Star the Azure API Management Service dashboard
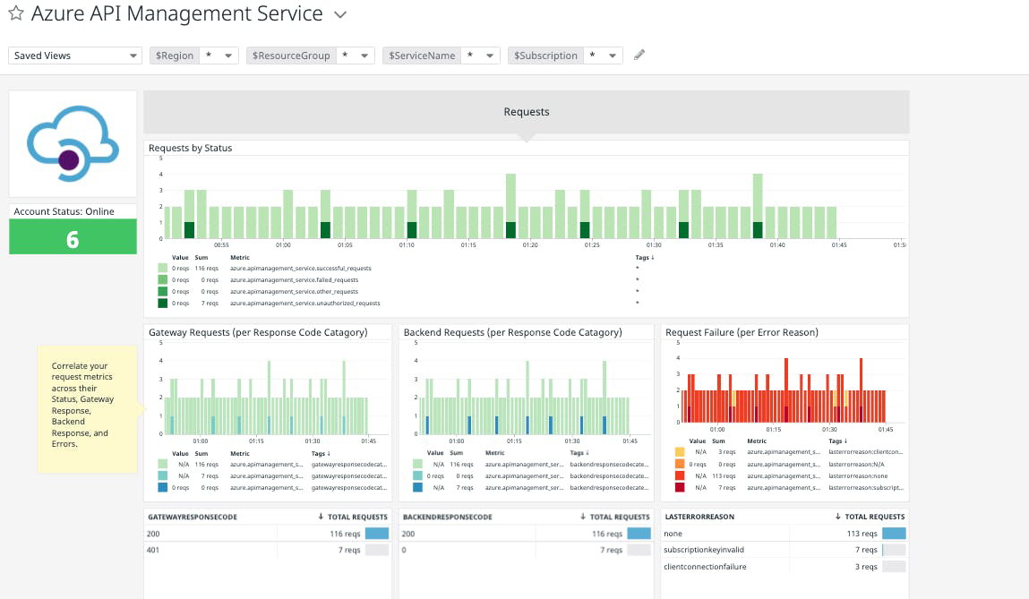This screenshot has height=599, width=1029. pos(15,14)
